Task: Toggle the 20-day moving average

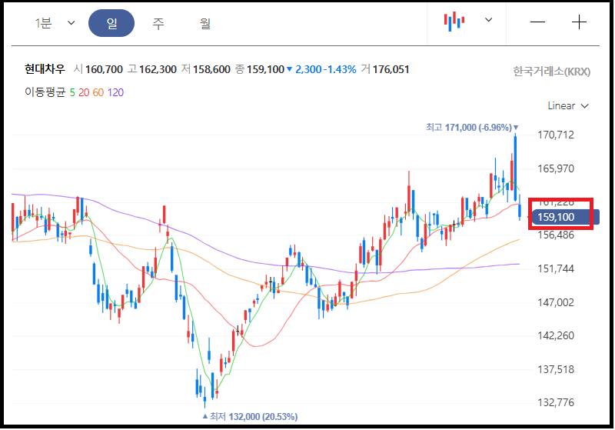Action: (84, 92)
